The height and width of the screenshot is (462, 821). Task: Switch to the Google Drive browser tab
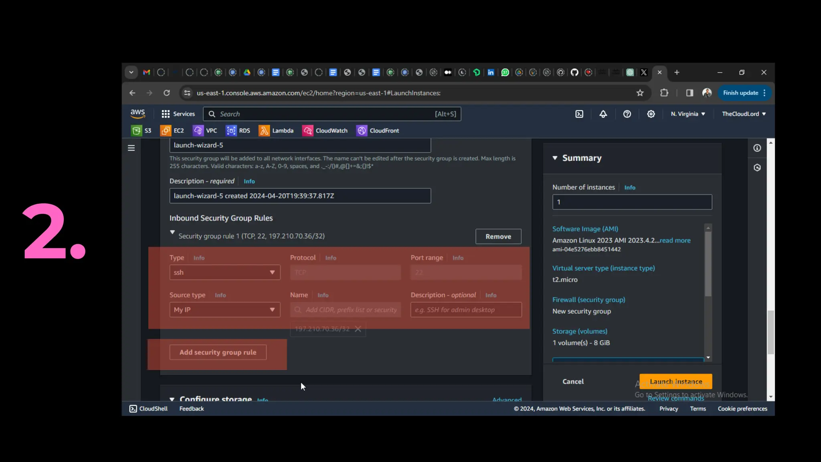pyautogui.click(x=247, y=73)
